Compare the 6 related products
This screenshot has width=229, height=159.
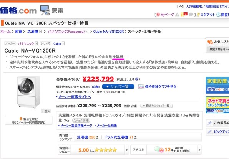pos(28,120)
